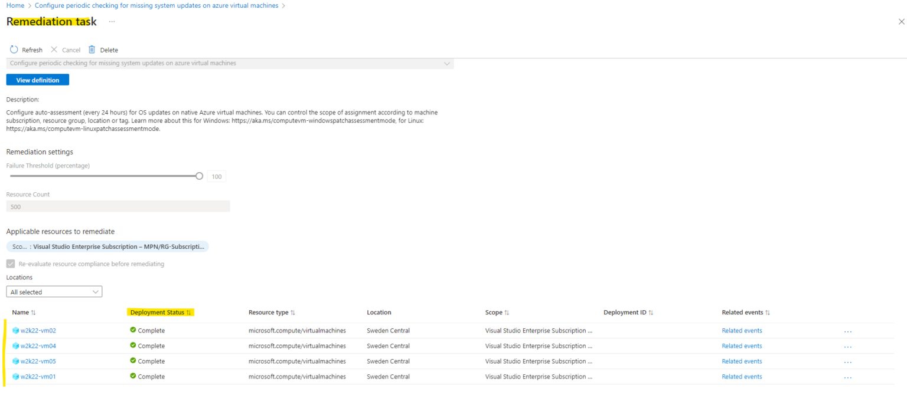Sort the table by Name column
Viewport: 907px width, 408px height.
tap(24, 312)
